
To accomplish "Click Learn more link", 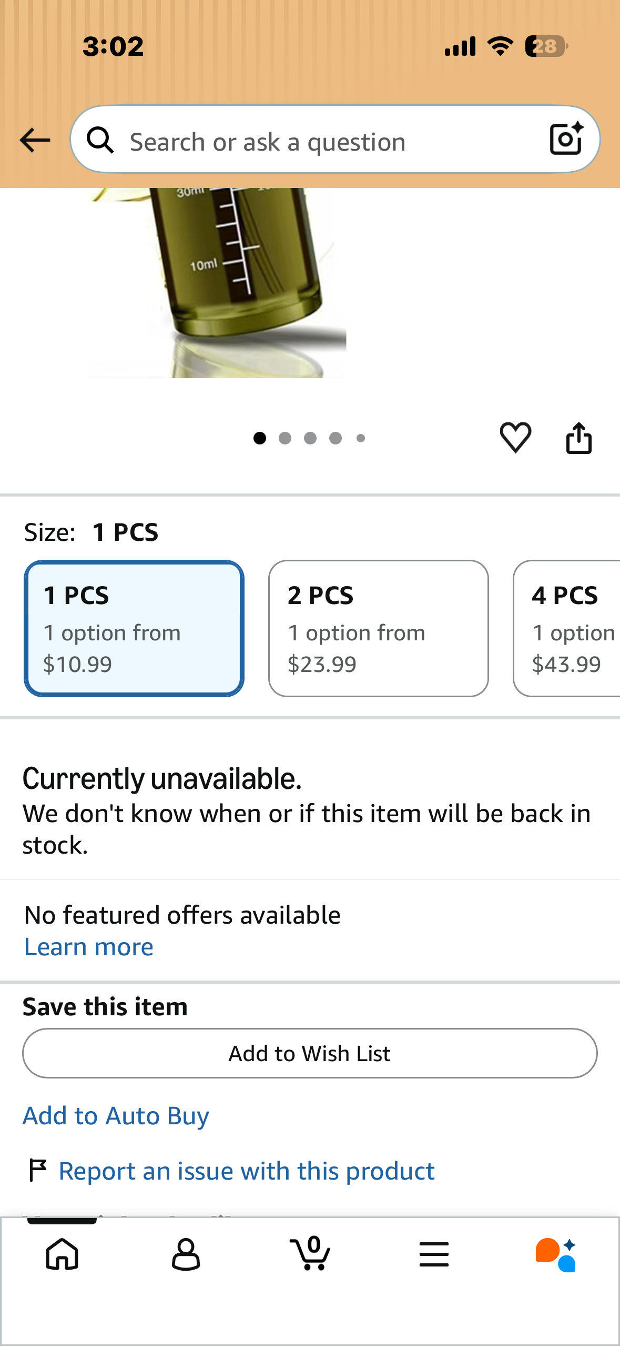I will 89,947.
